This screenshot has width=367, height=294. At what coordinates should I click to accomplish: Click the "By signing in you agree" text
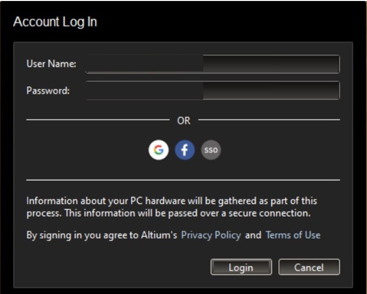point(78,235)
